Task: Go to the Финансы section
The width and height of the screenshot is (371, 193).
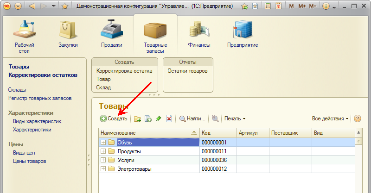Action: pyautogui.click(x=199, y=34)
